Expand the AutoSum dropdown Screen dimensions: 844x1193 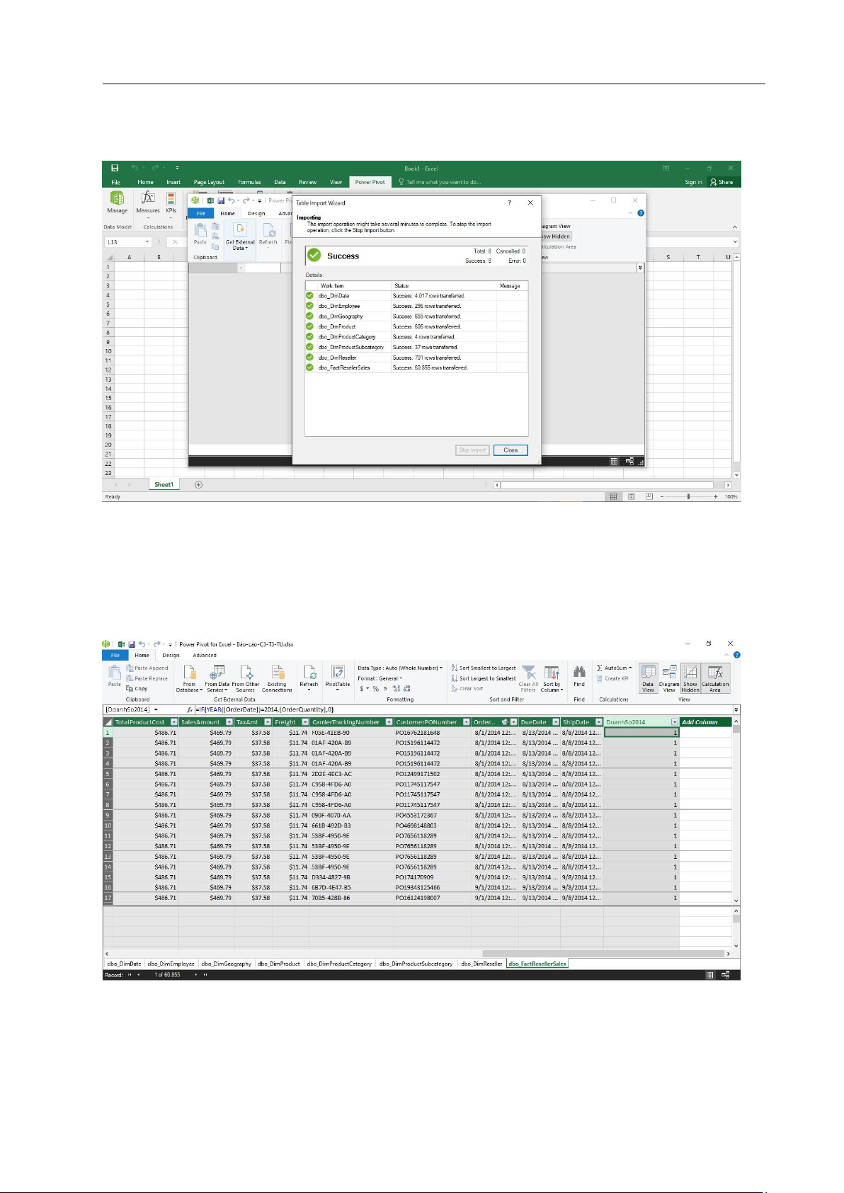(x=615, y=668)
